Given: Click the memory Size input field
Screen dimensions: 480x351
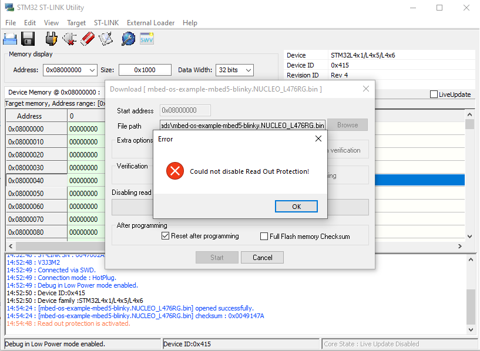Looking at the screenshot, I should [145, 70].
